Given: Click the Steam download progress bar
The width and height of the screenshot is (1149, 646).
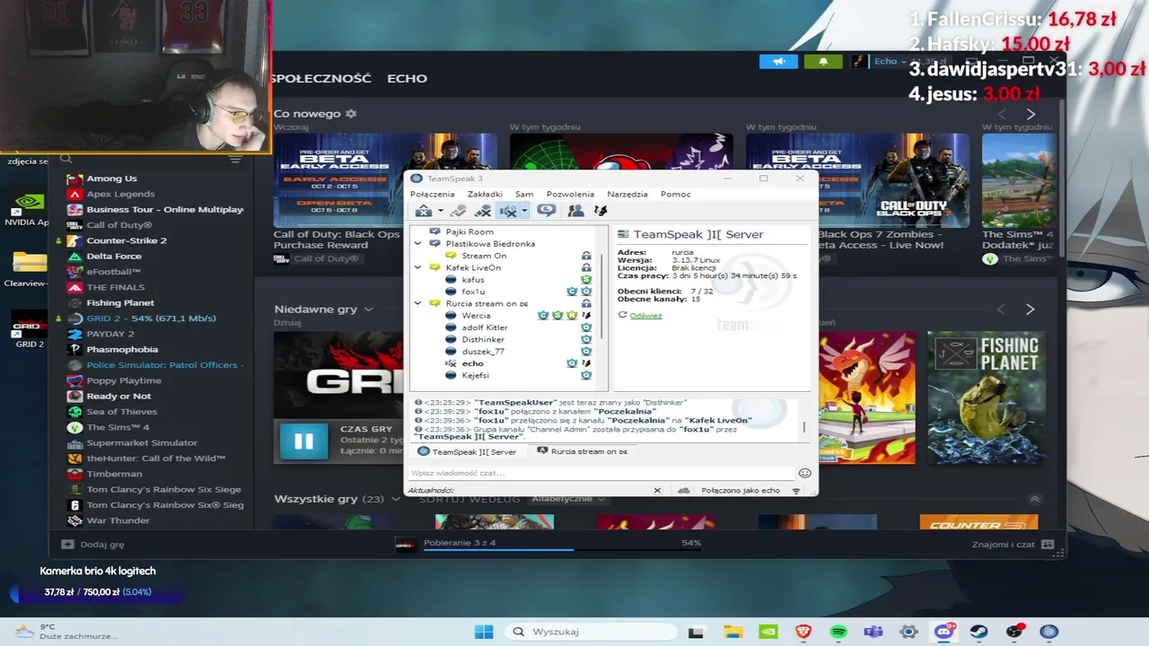Looking at the screenshot, I should pyautogui.click(x=562, y=548).
